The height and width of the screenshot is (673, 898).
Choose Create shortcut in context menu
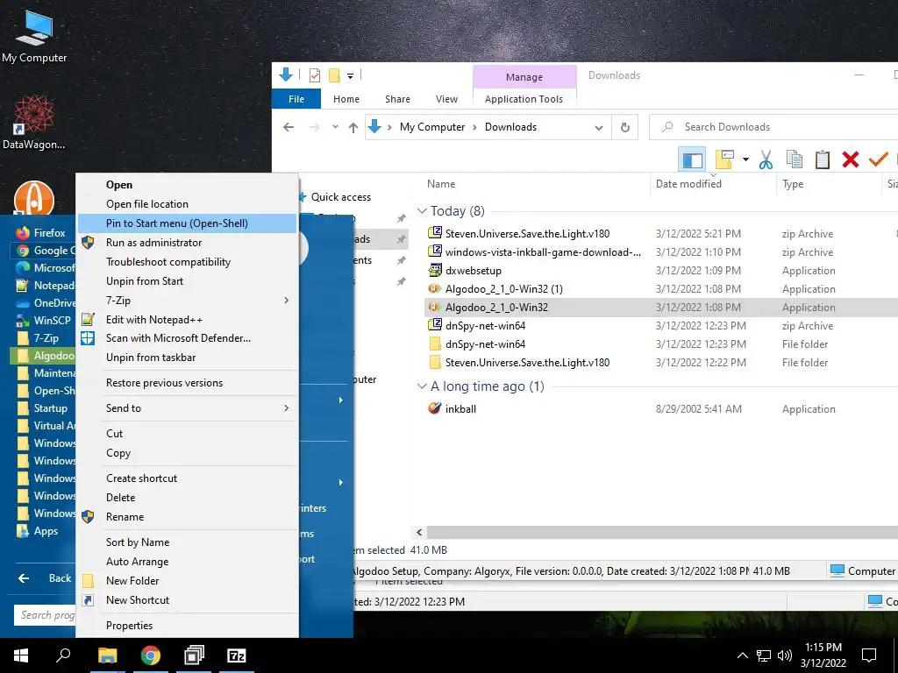coord(187,478)
